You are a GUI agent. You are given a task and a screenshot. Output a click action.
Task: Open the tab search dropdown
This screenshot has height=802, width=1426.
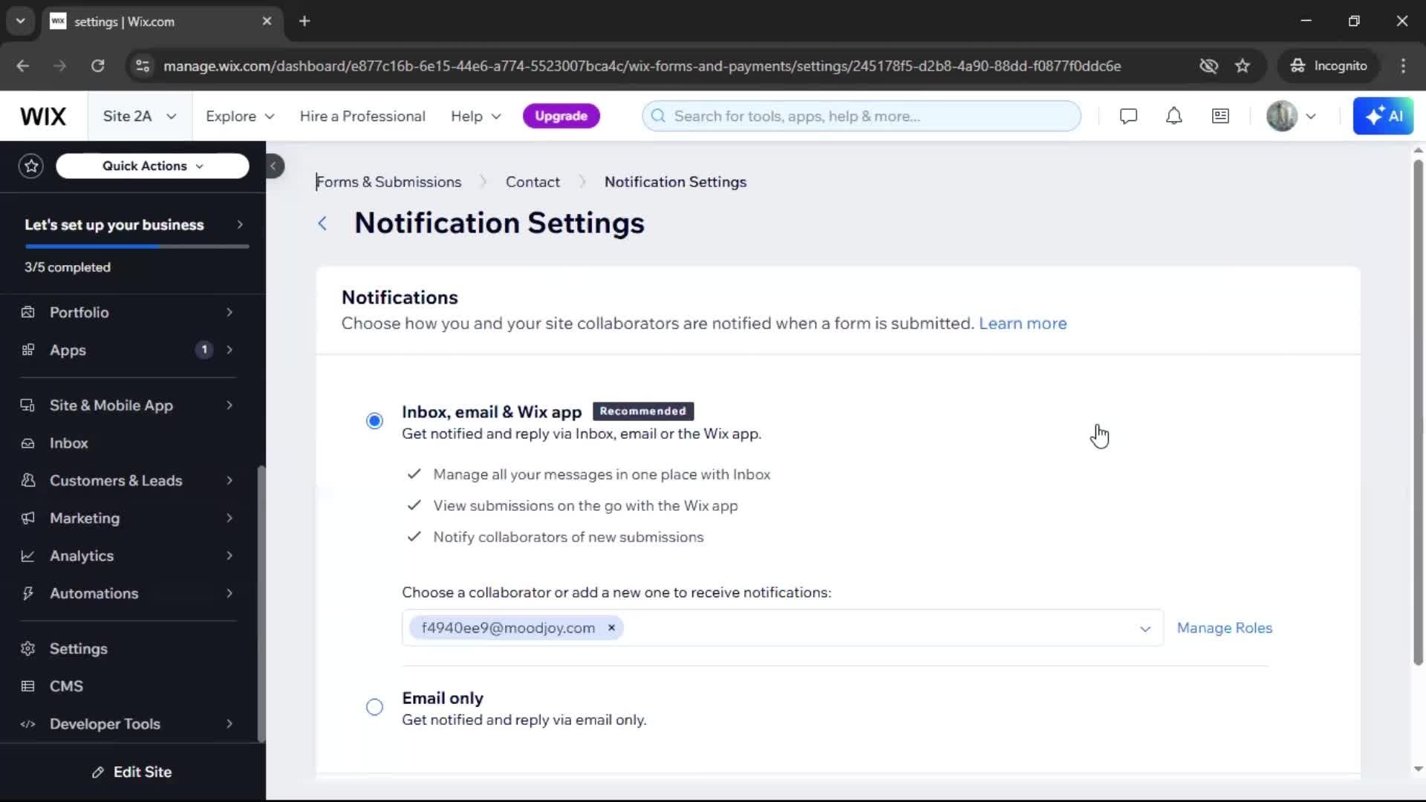[x=20, y=22]
